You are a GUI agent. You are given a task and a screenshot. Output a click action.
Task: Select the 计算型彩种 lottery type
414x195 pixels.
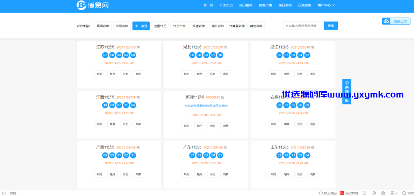pos(237,26)
